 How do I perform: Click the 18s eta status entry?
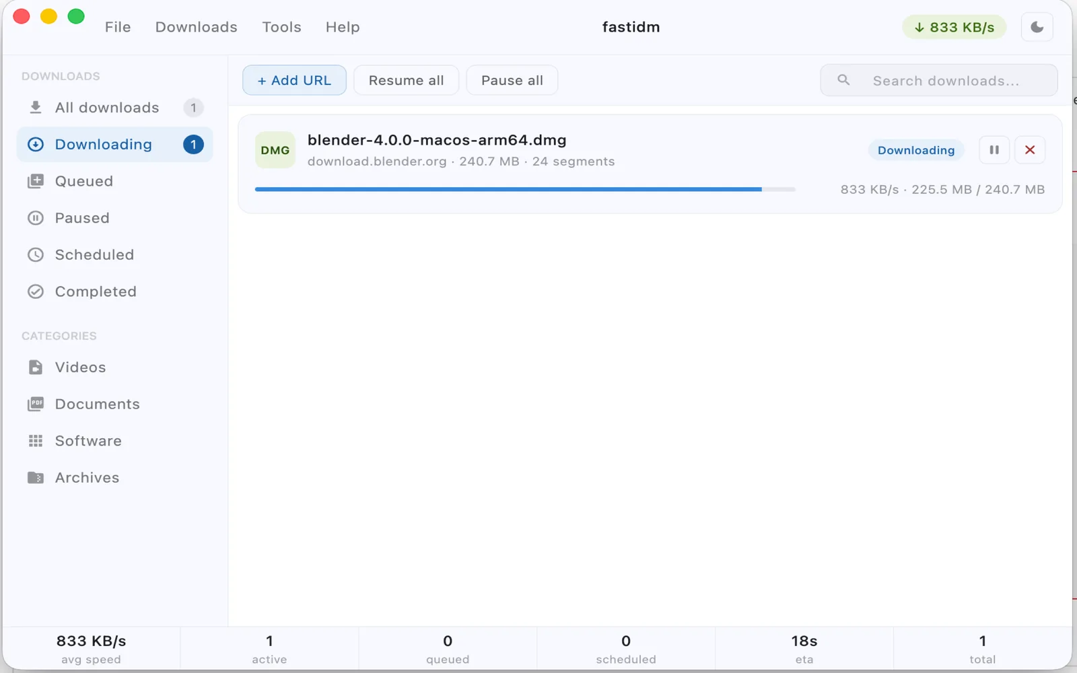tap(804, 649)
